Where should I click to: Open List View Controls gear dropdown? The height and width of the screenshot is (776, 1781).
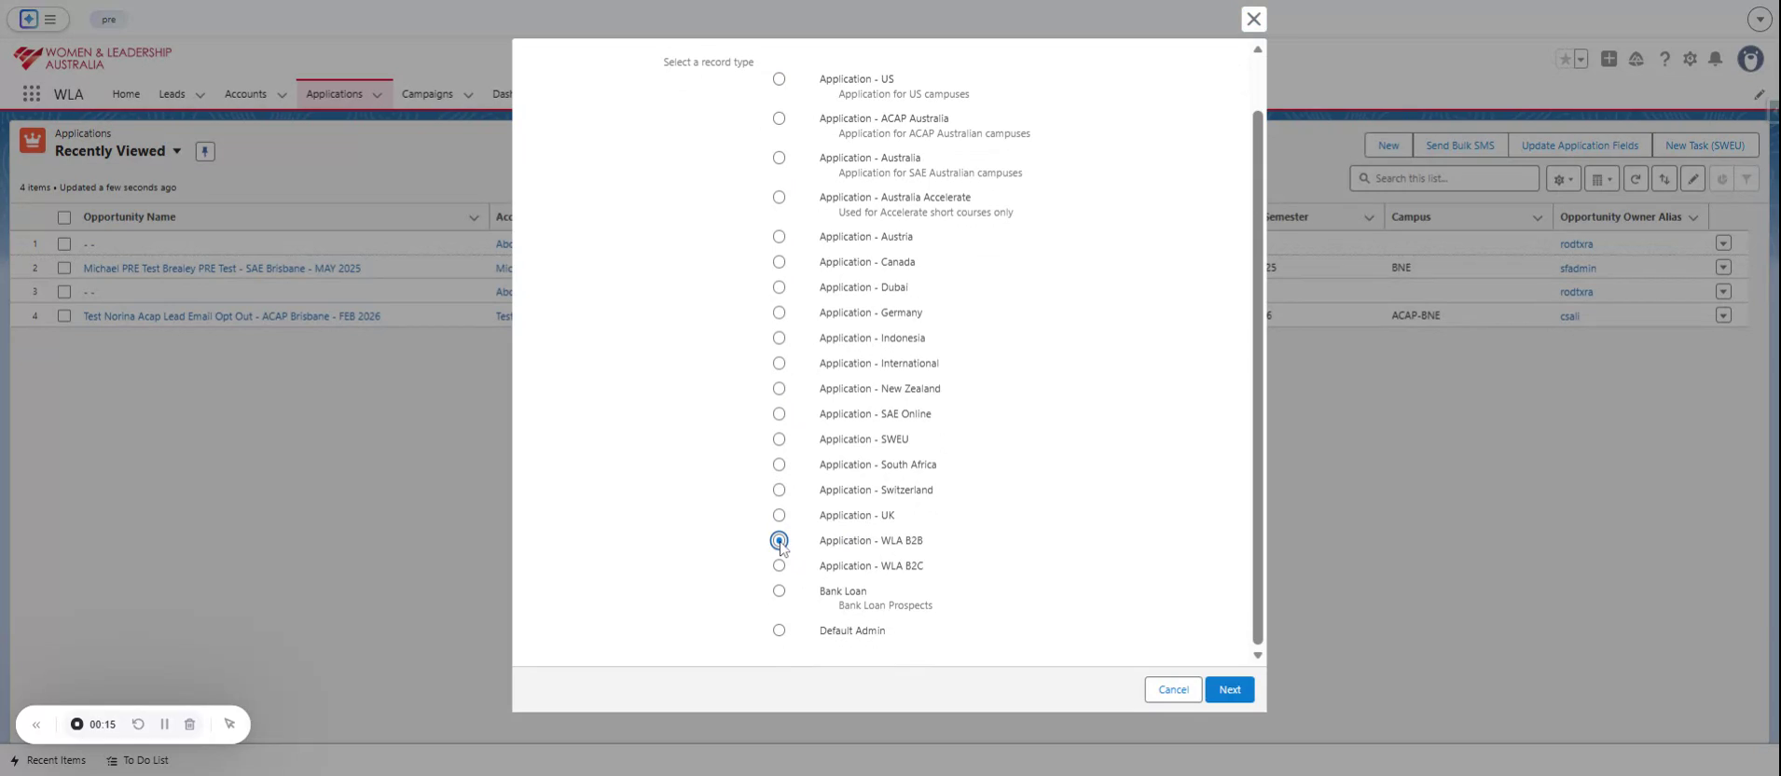point(1564,178)
